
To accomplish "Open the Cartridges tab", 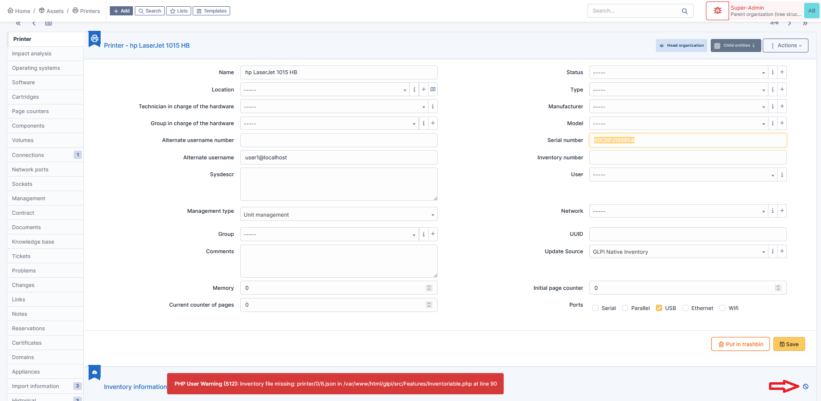I will pos(45,97).
